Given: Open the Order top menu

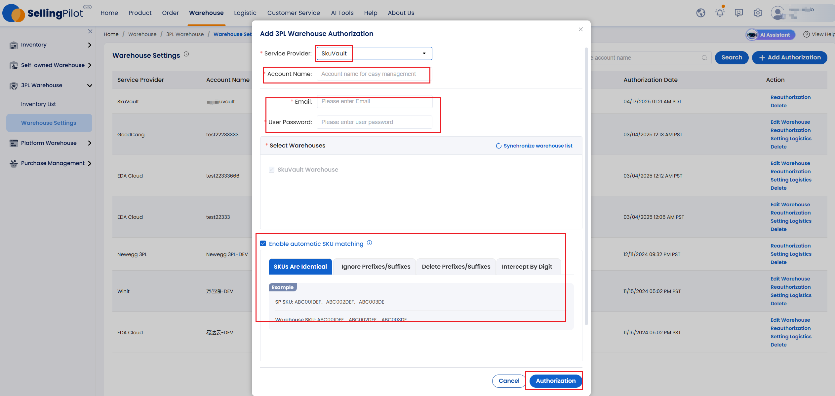Looking at the screenshot, I should [x=170, y=13].
